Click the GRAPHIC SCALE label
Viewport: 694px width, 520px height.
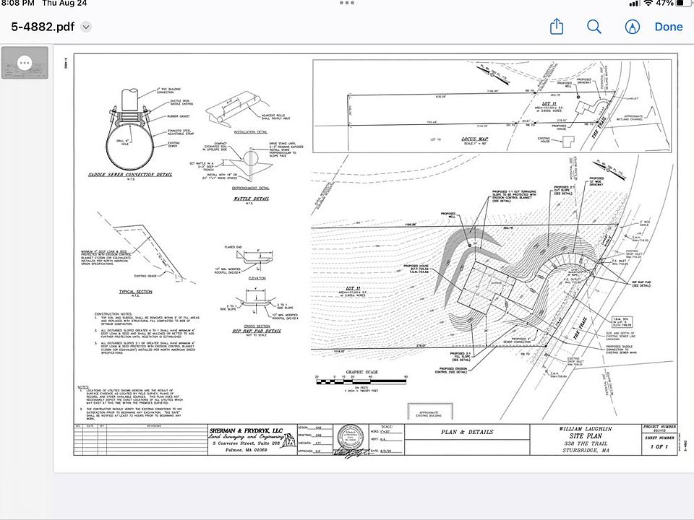(x=361, y=373)
